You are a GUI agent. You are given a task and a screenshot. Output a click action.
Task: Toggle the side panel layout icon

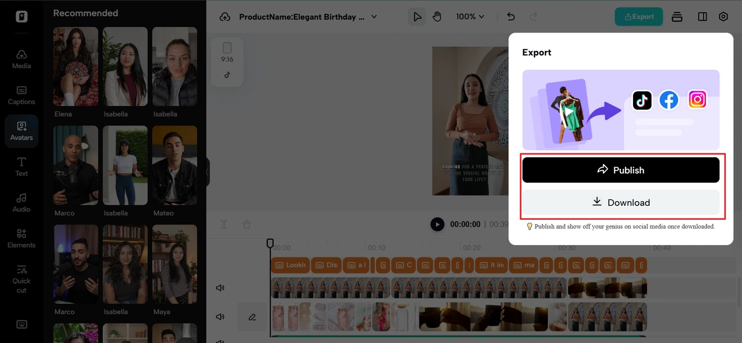click(703, 17)
